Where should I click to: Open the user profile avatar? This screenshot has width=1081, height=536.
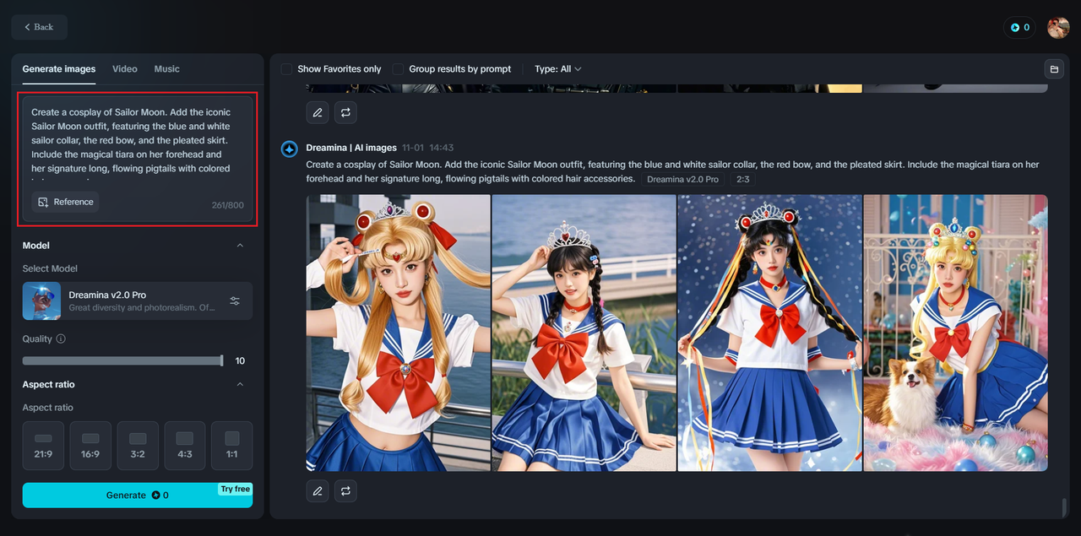1058,27
